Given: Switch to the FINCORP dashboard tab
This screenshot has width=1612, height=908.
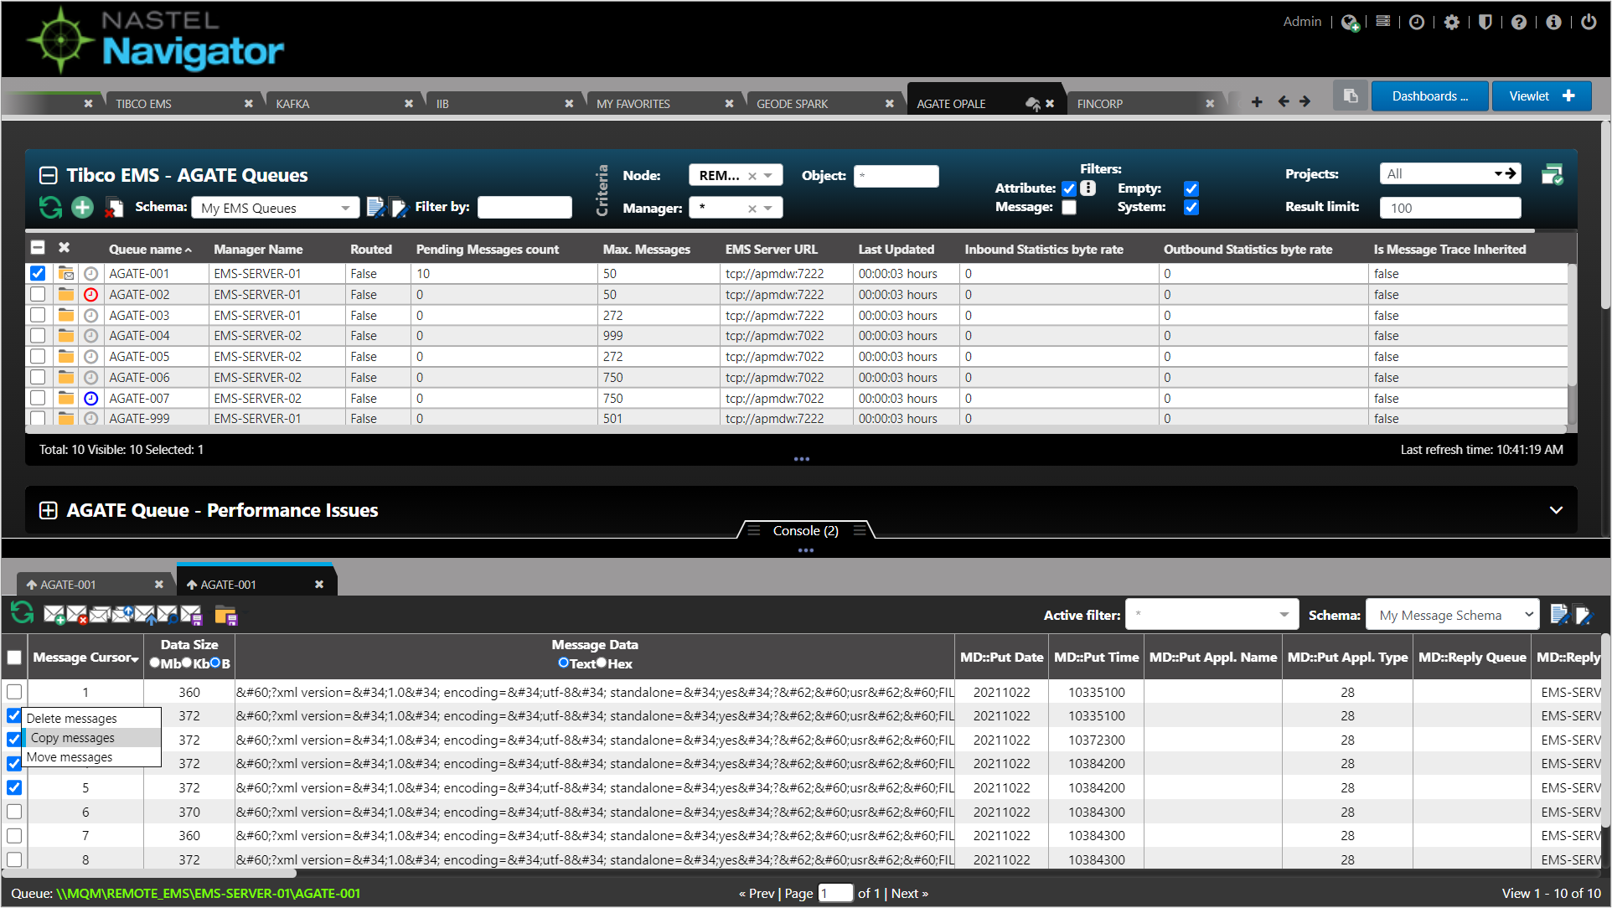Looking at the screenshot, I should pos(1099,104).
